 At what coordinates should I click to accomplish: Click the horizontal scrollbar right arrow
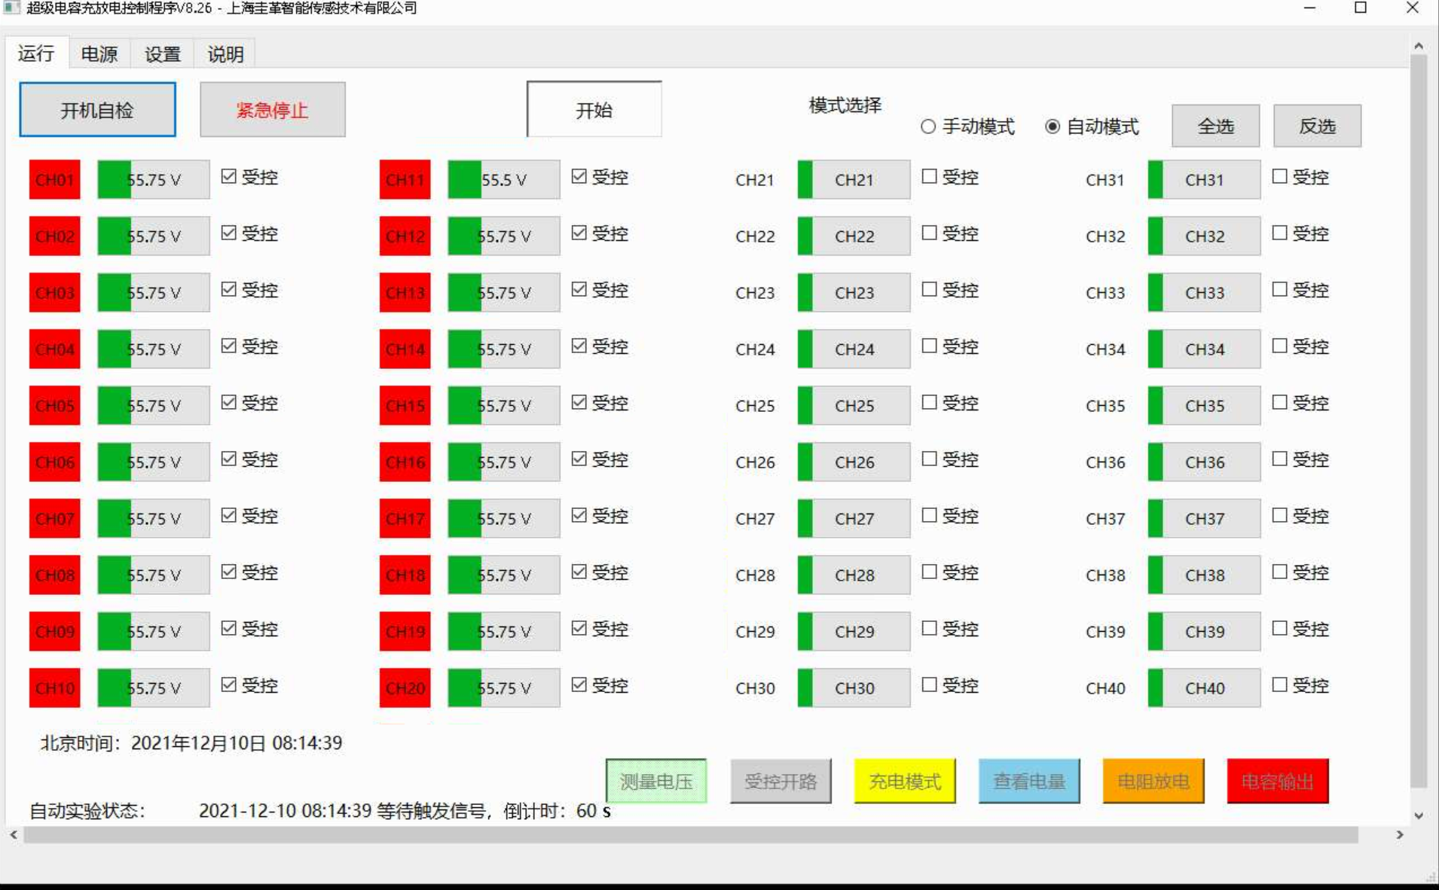(x=1400, y=835)
